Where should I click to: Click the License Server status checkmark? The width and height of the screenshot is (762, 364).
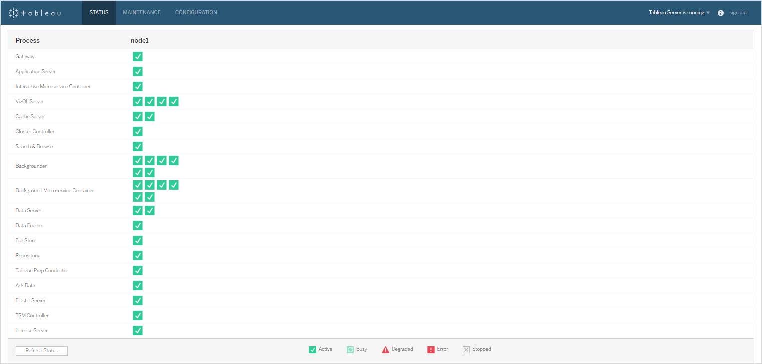pos(138,330)
